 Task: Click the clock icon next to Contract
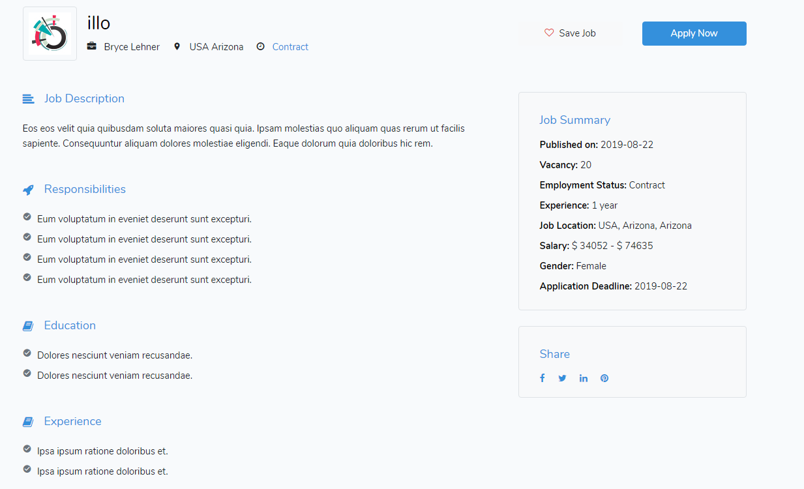coord(260,46)
